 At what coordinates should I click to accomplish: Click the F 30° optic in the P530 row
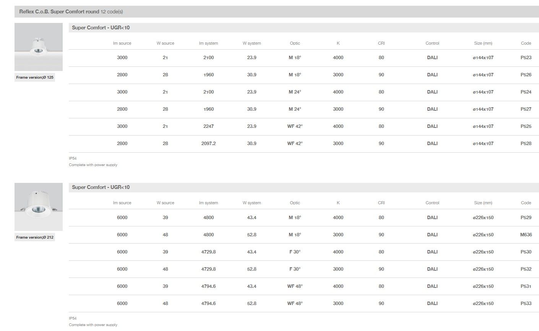pos(295,252)
